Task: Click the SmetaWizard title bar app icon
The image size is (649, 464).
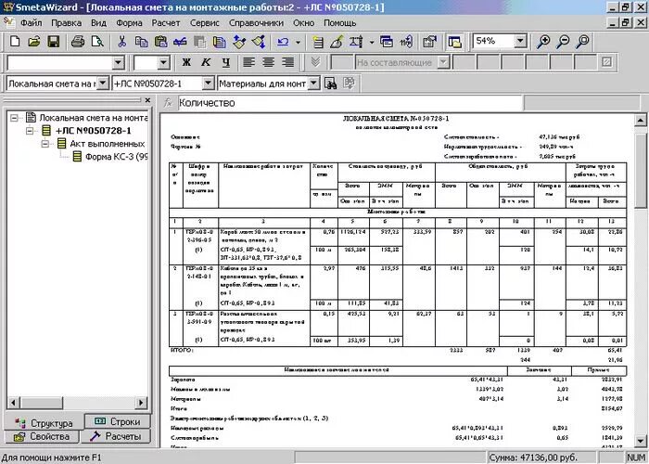Action: (7, 7)
